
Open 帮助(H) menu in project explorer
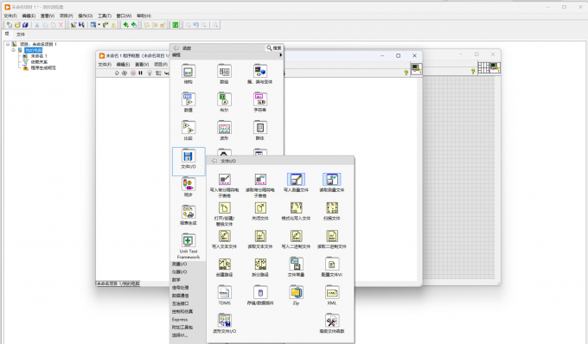144,16
